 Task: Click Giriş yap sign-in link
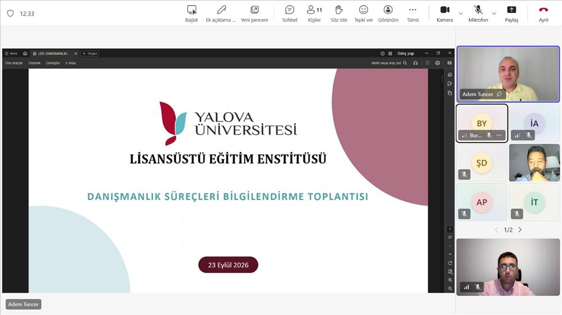[406, 53]
